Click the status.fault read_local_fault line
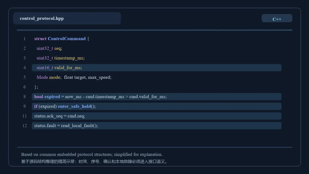The height and width of the screenshot is (174, 309). (x=157, y=126)
